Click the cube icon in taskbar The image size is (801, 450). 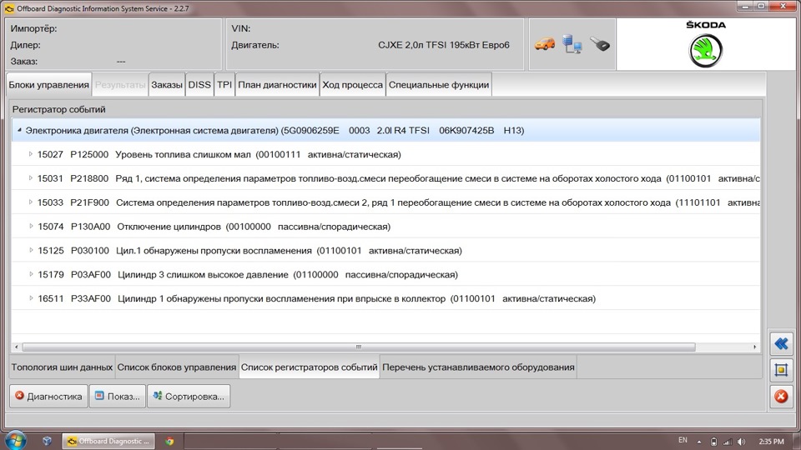47,441
